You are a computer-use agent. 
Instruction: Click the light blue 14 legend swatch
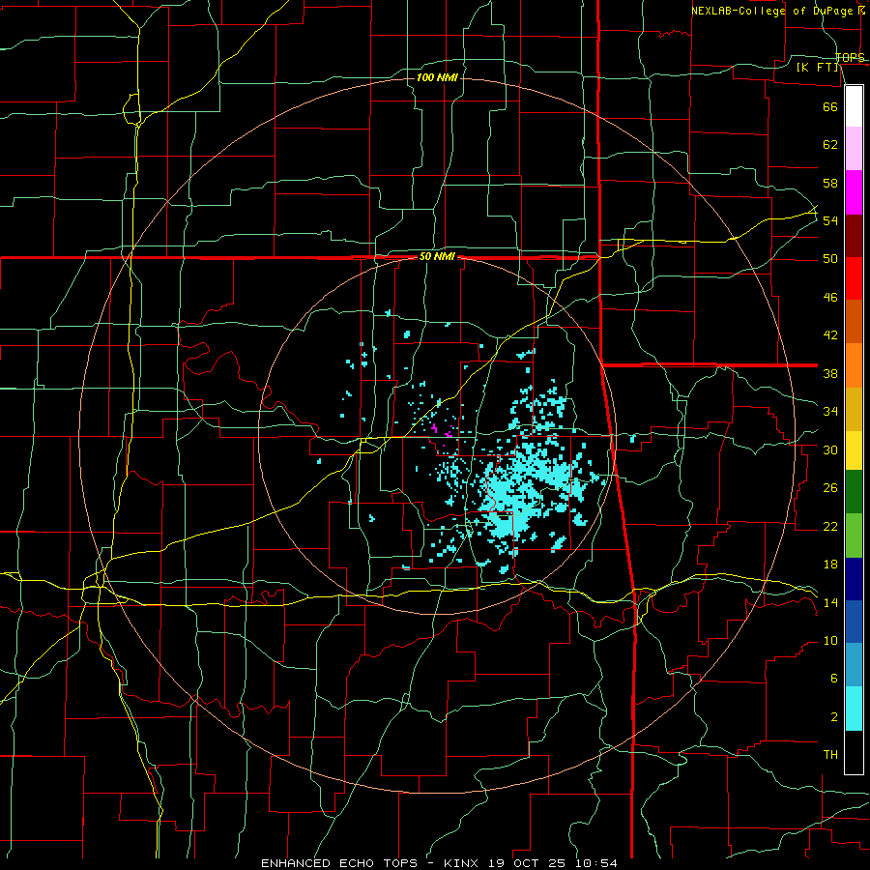coord(854,665)
